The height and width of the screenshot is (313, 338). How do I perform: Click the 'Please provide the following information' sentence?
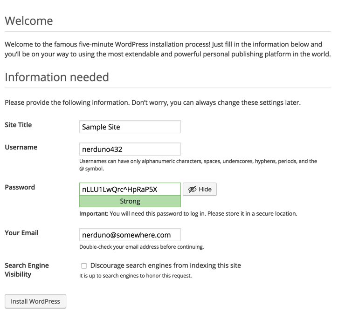[x=152, y=102]
